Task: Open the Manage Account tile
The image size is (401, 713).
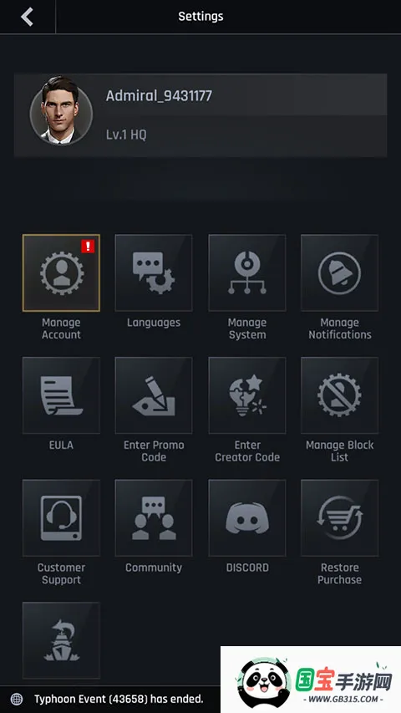Action: (61, 272)
